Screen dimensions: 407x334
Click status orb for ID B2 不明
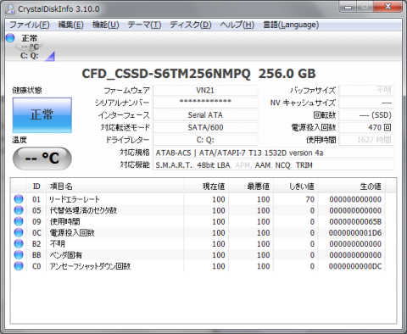[19, 244]
